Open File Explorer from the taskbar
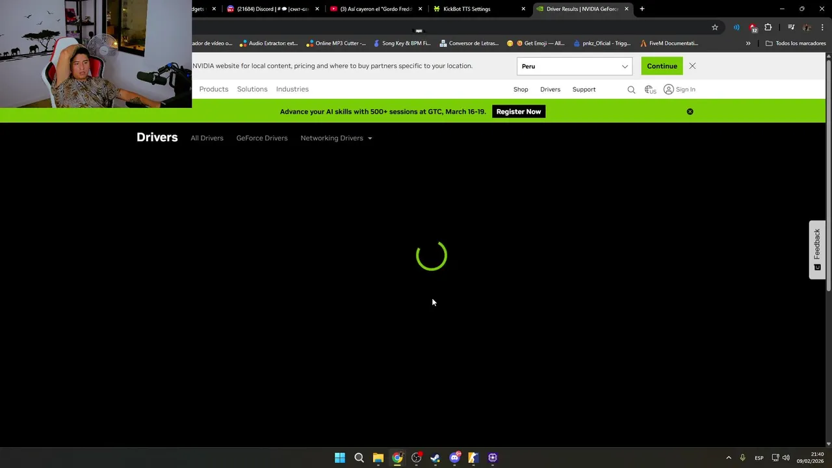The image size is (832, 468). tap(378, 458)
